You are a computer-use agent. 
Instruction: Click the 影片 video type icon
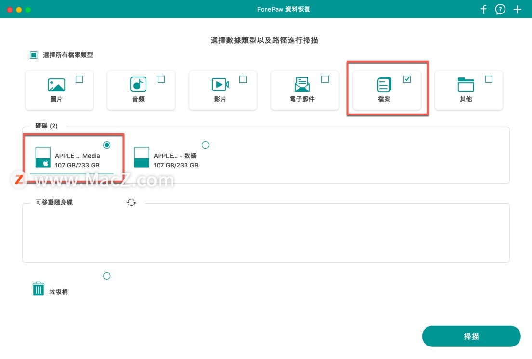tap(220, 84)
